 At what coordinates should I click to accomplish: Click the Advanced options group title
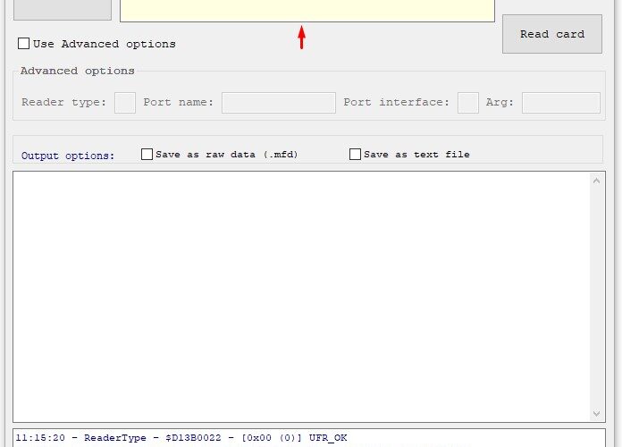click(78, 71)
